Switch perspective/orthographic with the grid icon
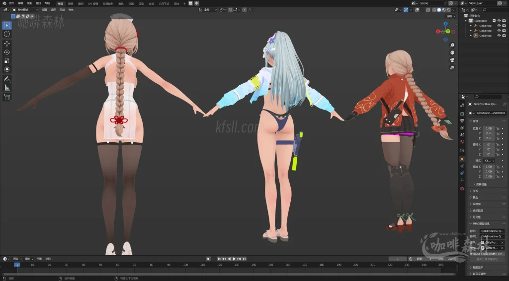 click(452, 68)
